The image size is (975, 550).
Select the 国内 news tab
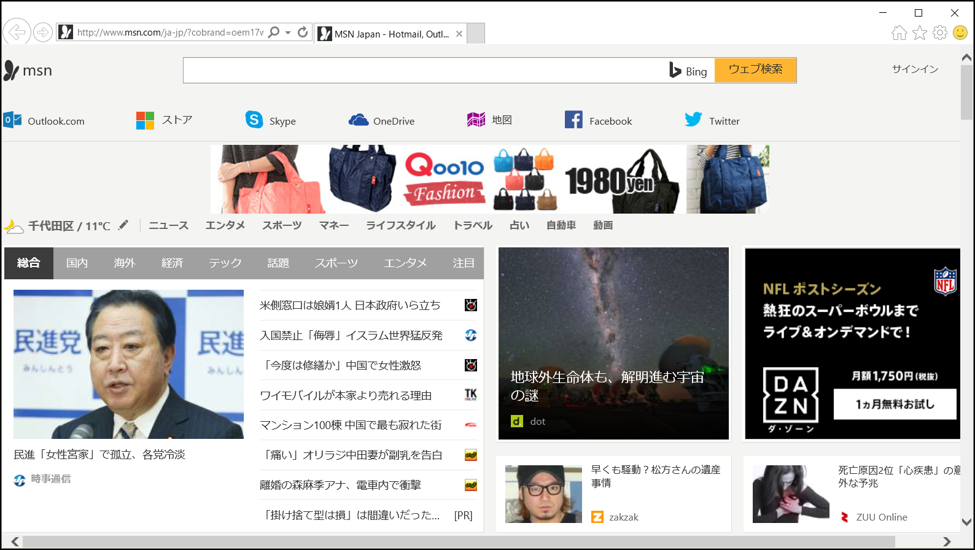[77, 263]
